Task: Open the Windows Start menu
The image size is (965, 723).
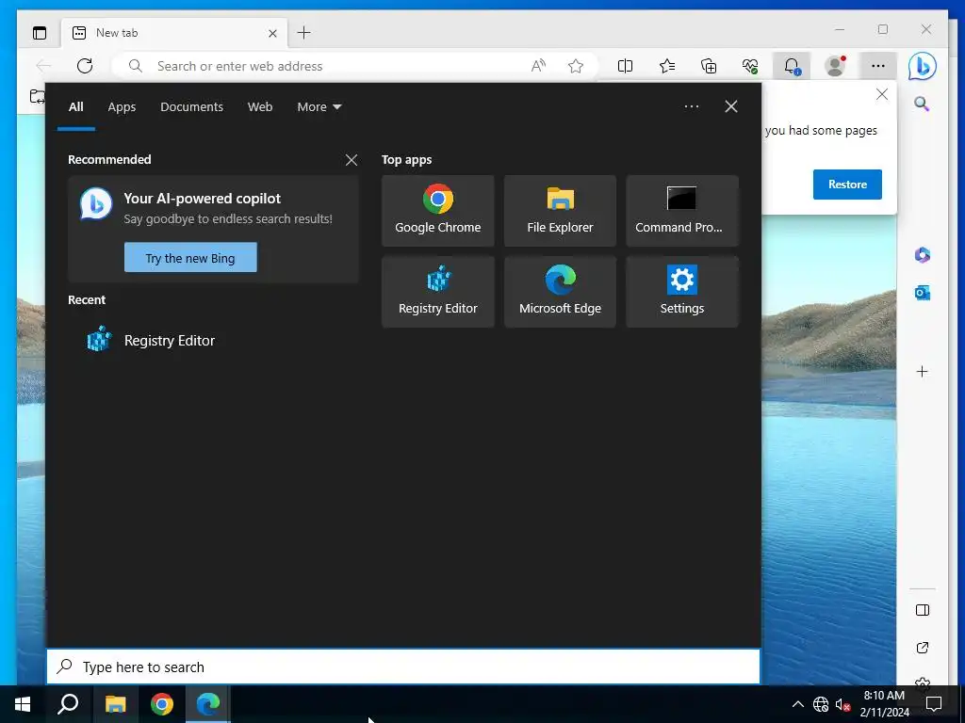Action: pyautogui.click(x=23, y=704)
